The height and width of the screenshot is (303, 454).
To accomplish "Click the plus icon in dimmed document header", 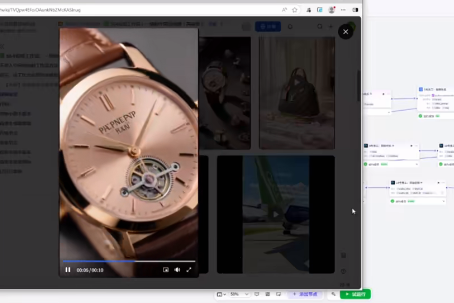I will (331, 27).
